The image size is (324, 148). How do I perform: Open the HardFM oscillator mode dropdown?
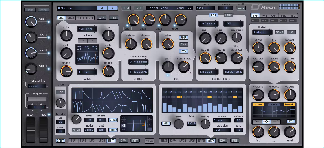88,29
